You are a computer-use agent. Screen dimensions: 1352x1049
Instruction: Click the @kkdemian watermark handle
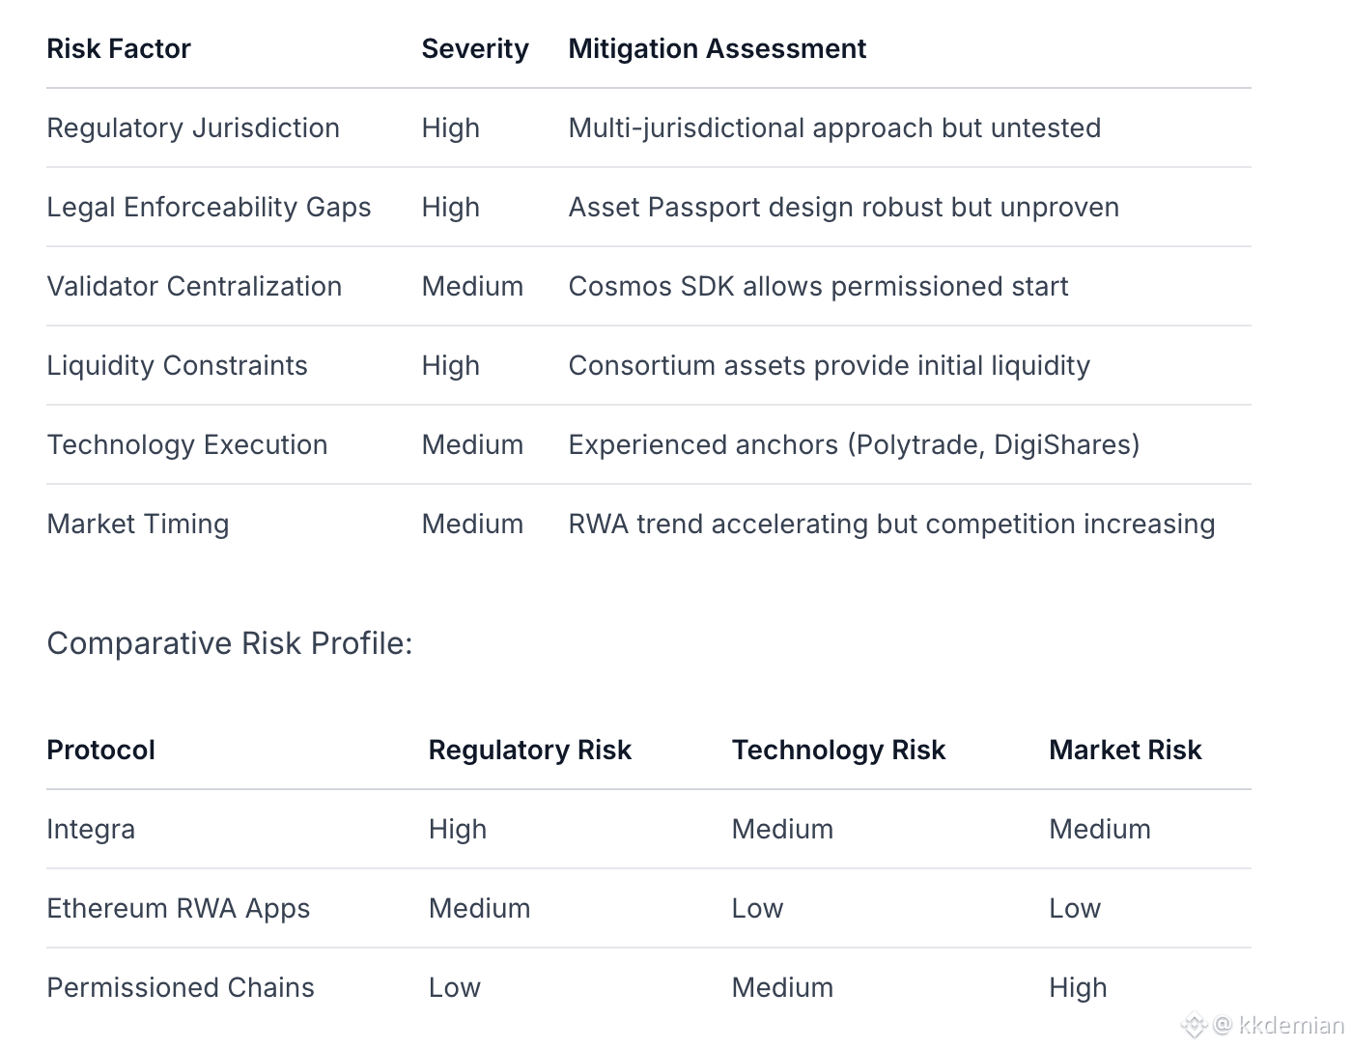tap(1280, 1025)
